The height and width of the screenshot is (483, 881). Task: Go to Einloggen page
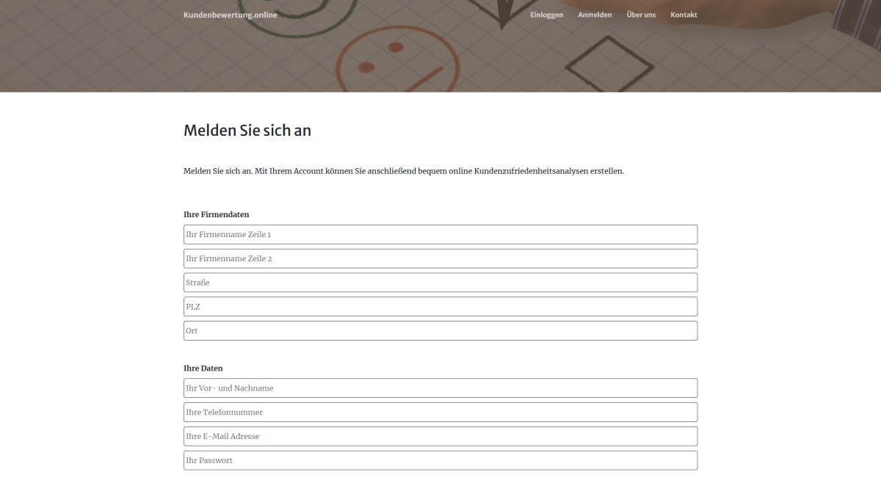pos(547,15)
